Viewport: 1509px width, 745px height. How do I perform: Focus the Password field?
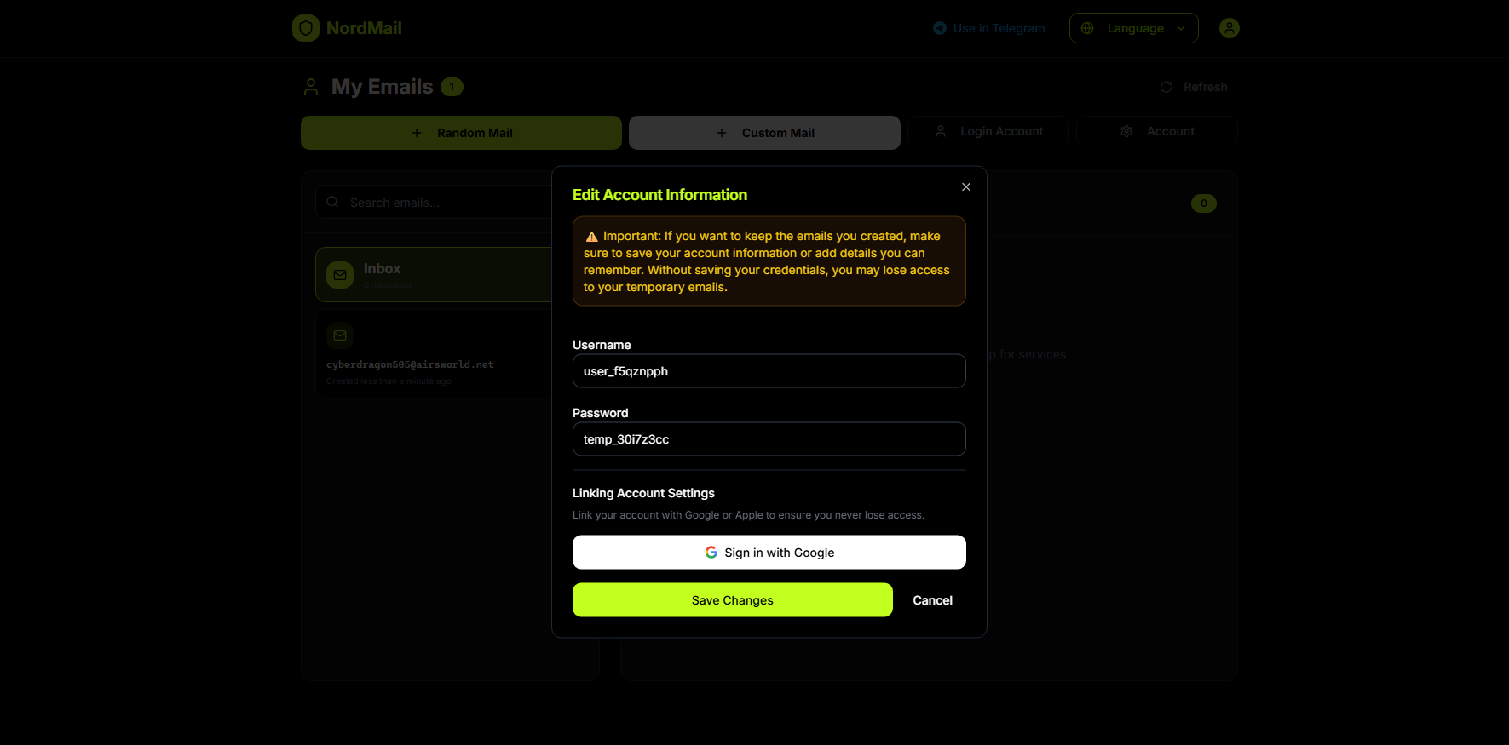click(769, 439)
